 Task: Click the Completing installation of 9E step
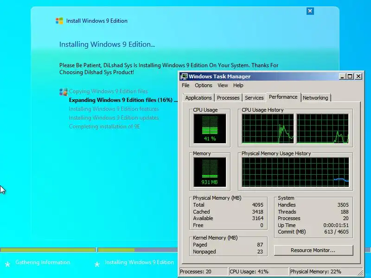point(104,126)
